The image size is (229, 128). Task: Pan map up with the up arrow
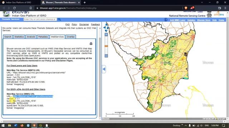(106, 25)
